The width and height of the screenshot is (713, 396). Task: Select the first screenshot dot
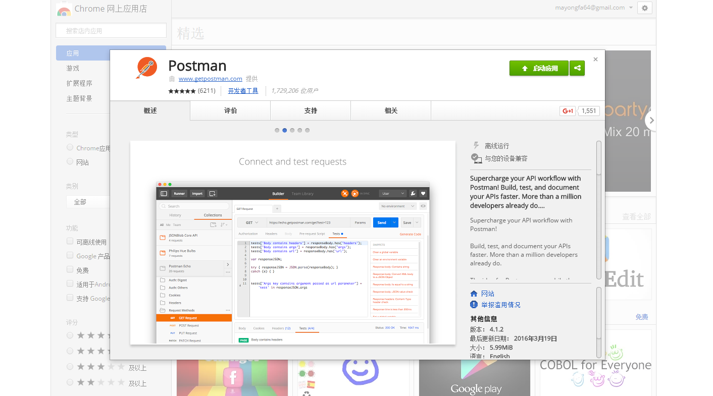(277, 130)
